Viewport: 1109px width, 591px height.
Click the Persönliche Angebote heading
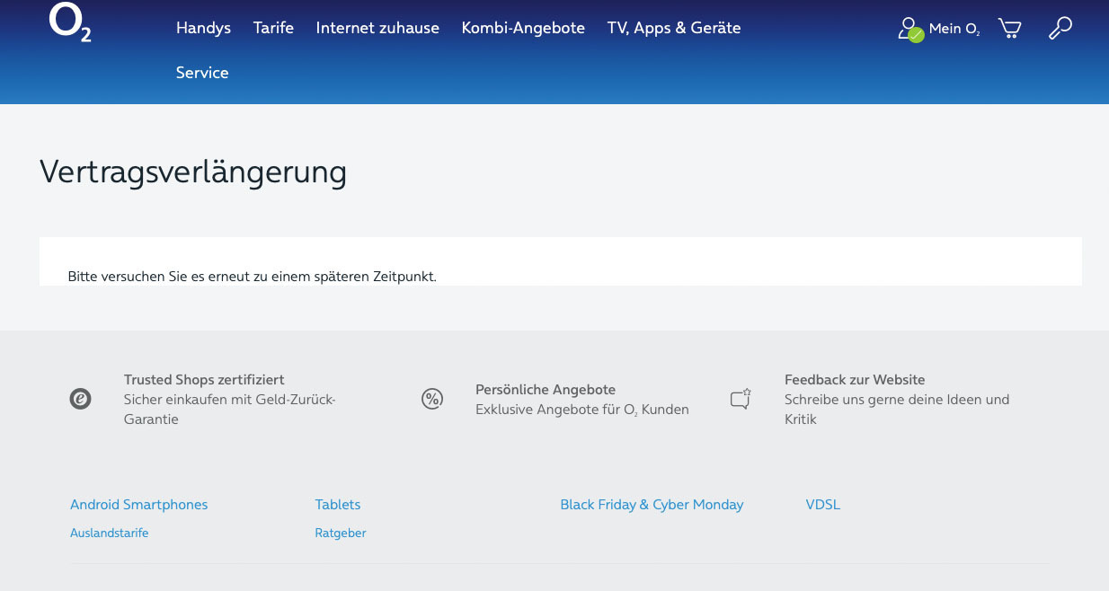546,390
